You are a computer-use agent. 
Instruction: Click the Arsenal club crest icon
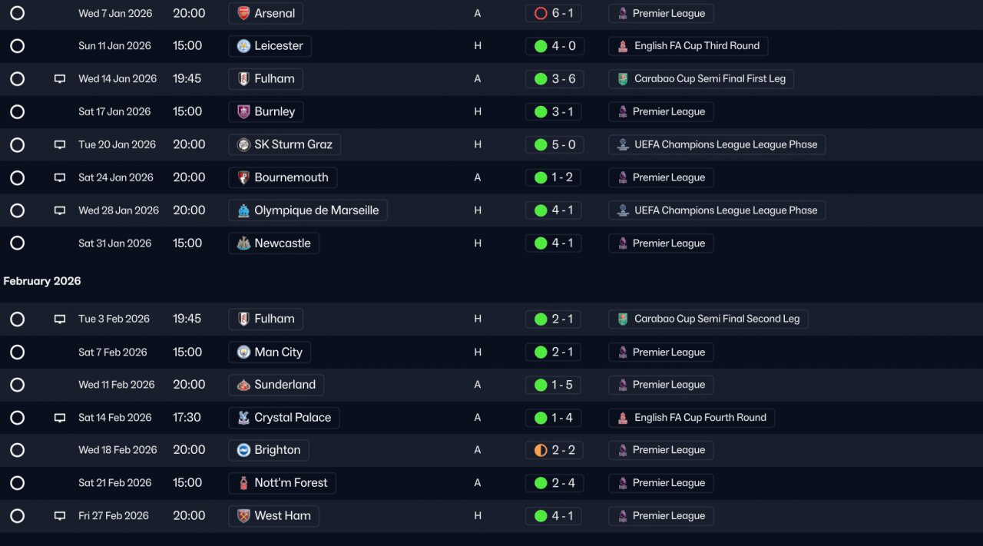point(243,13)
